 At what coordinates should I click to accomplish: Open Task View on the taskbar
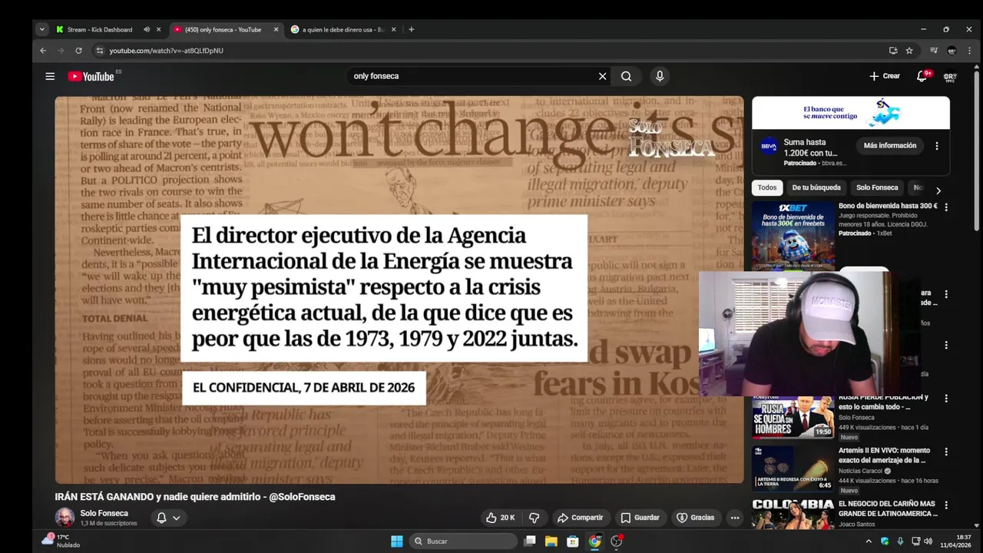click(530, 541)
